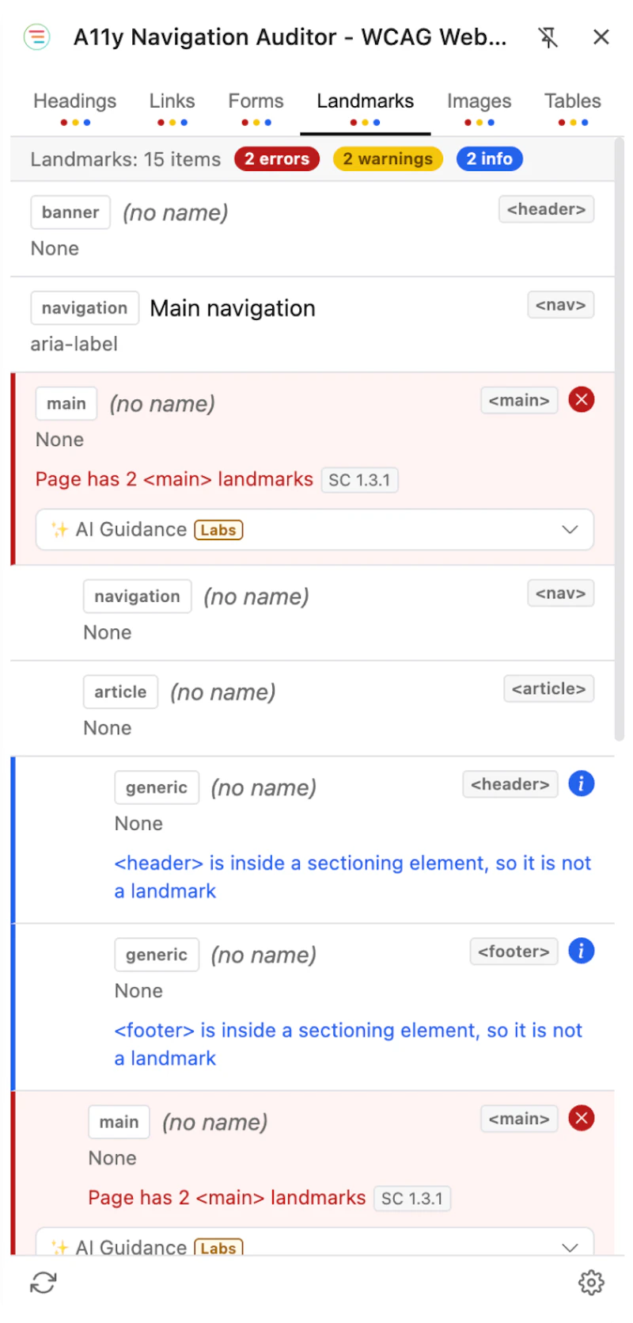Filter by the 2 warnings badge
This screenshot has width=633, height=1323.
(388, 159)
